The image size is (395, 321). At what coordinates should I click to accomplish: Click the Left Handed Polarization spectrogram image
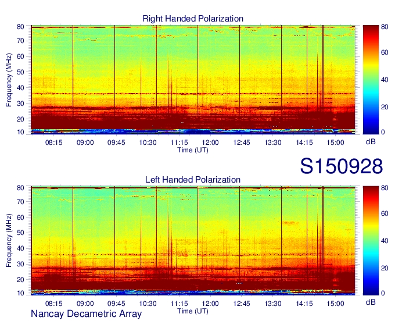tap(193, 241)
